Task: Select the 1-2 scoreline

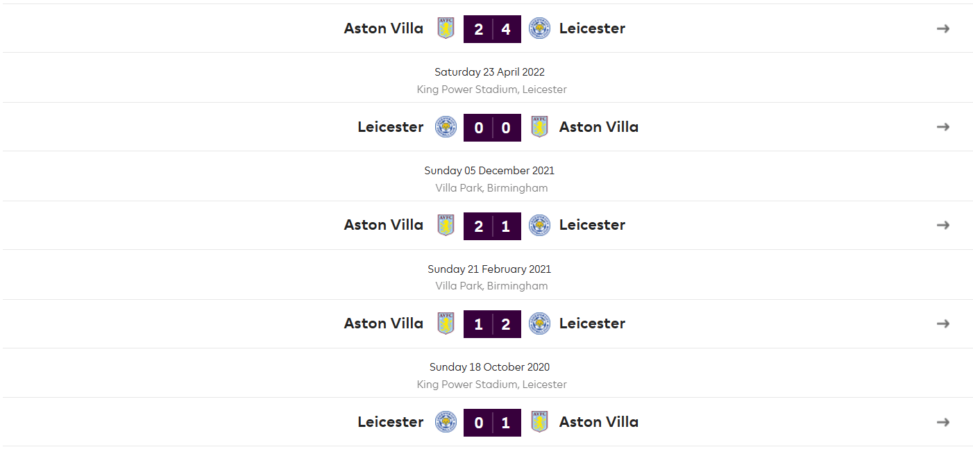Action: tap(492, 324)
